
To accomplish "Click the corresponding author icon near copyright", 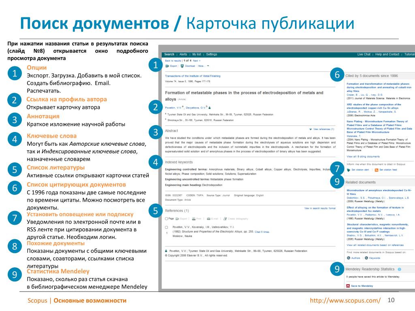I will tap(166, 251).
